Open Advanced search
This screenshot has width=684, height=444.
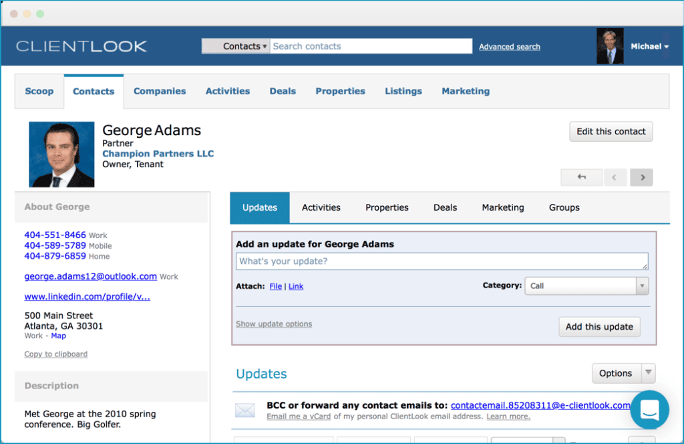510,47
